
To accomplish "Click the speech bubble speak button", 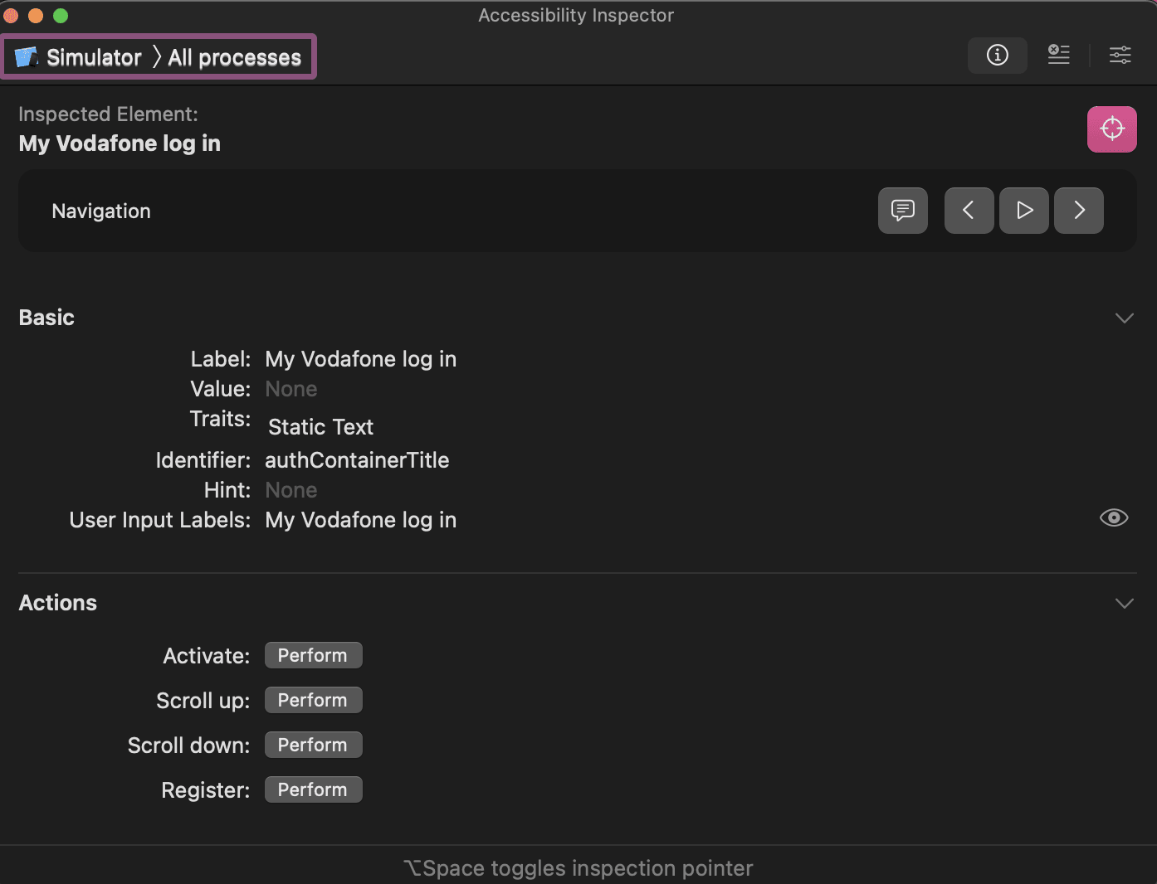I will [x=902, y=211].
